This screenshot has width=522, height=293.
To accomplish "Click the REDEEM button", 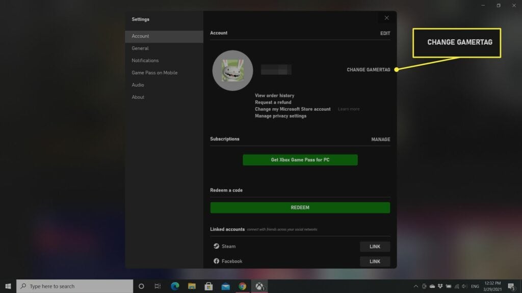I will (300, 207).
